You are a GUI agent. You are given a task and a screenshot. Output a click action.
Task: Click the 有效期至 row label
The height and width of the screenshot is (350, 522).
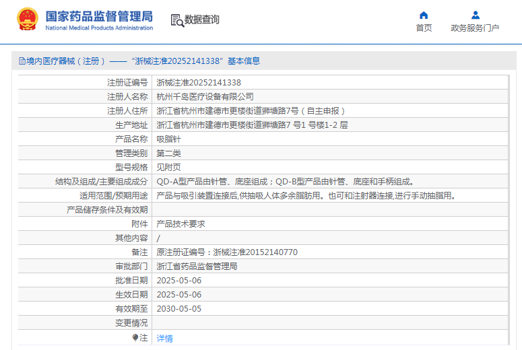131,309
